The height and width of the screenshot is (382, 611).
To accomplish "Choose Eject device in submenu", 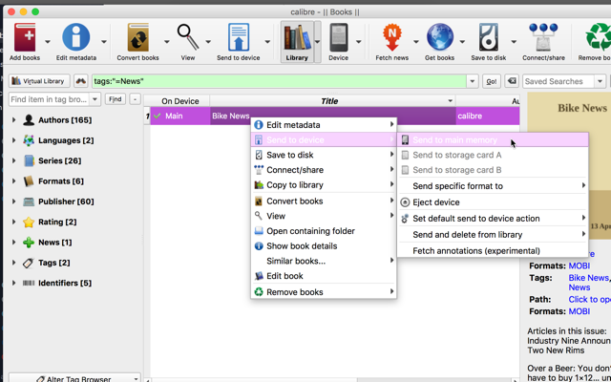I will pyautogui.click(x=493, y=202).
